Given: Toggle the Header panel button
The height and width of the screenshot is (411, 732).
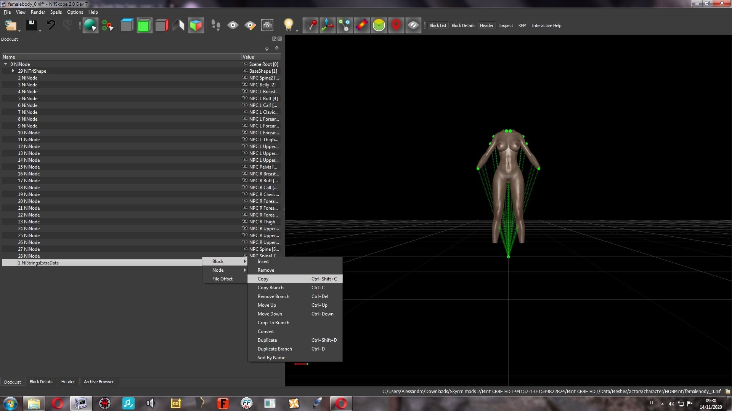Looking at the screenshot, I should tap(486, 25).
